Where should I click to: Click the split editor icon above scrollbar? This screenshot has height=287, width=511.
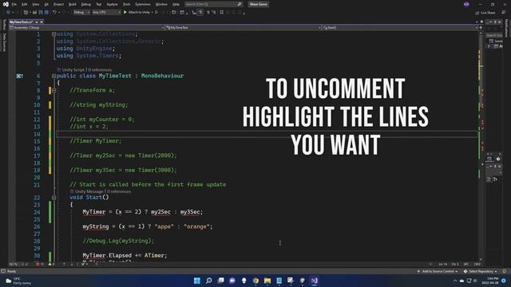pyautogui.click(x=481, y=28)
